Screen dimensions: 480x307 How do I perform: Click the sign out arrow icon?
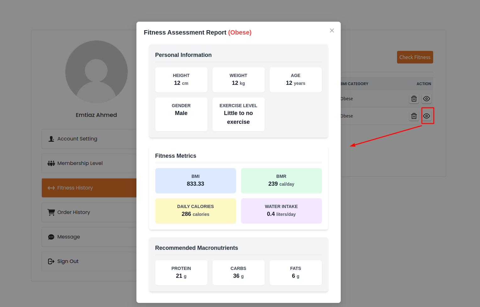(x=51, y=261)
